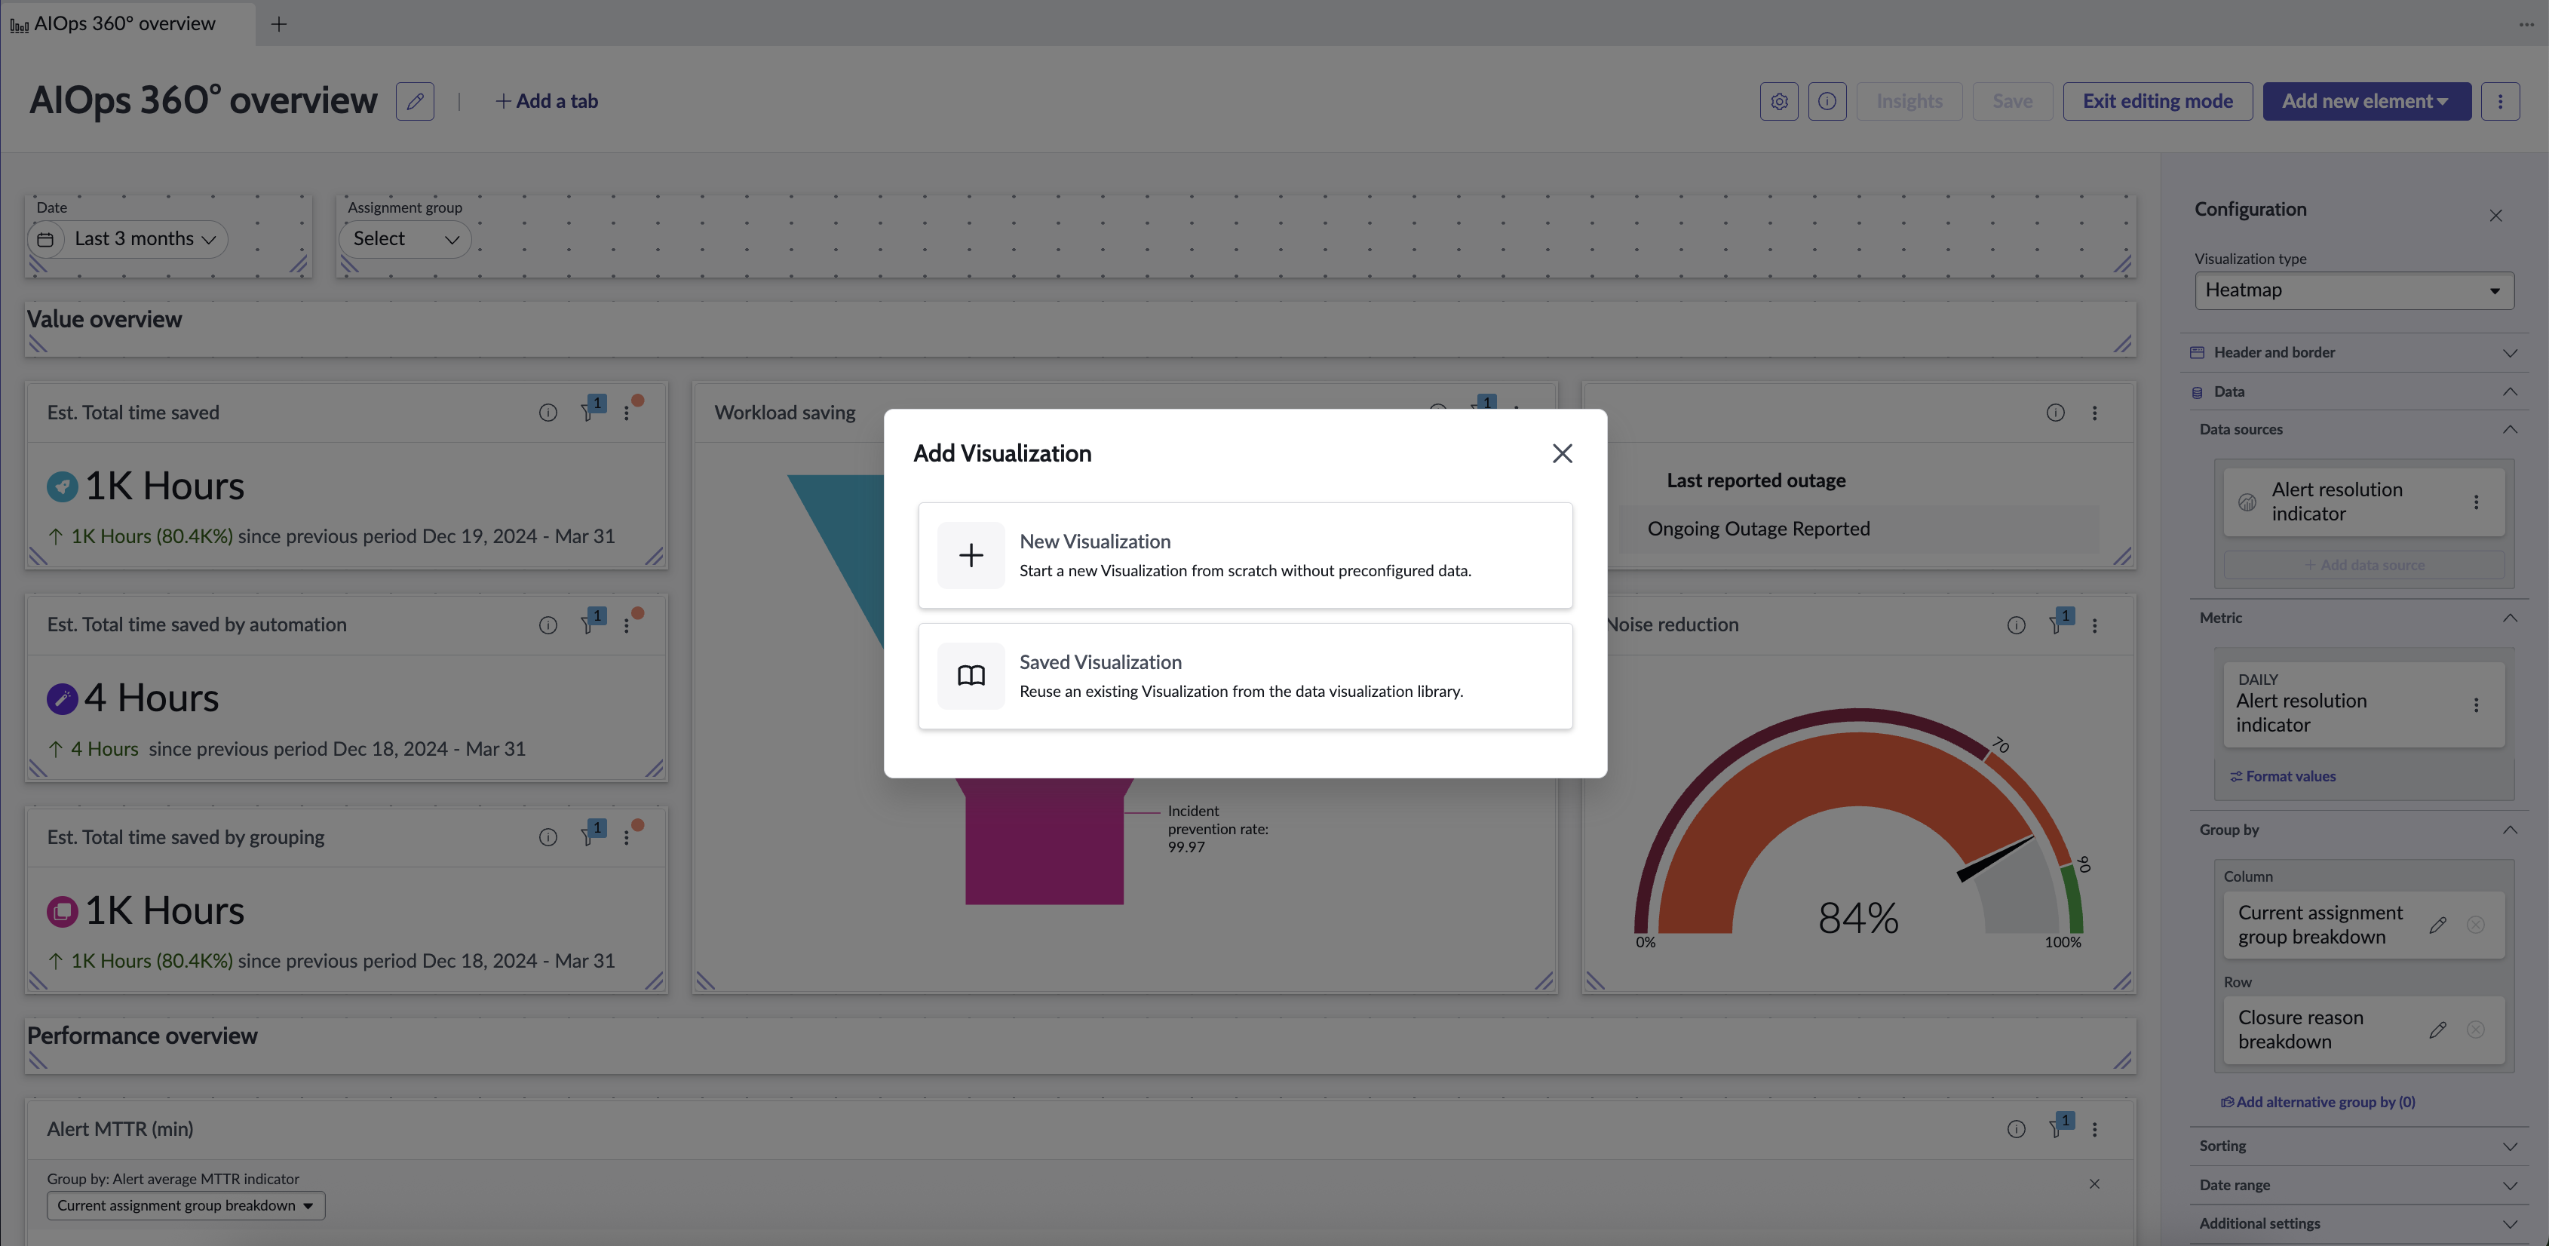Open filter on Est. Total time saved widget

click(x=592, y=409)
